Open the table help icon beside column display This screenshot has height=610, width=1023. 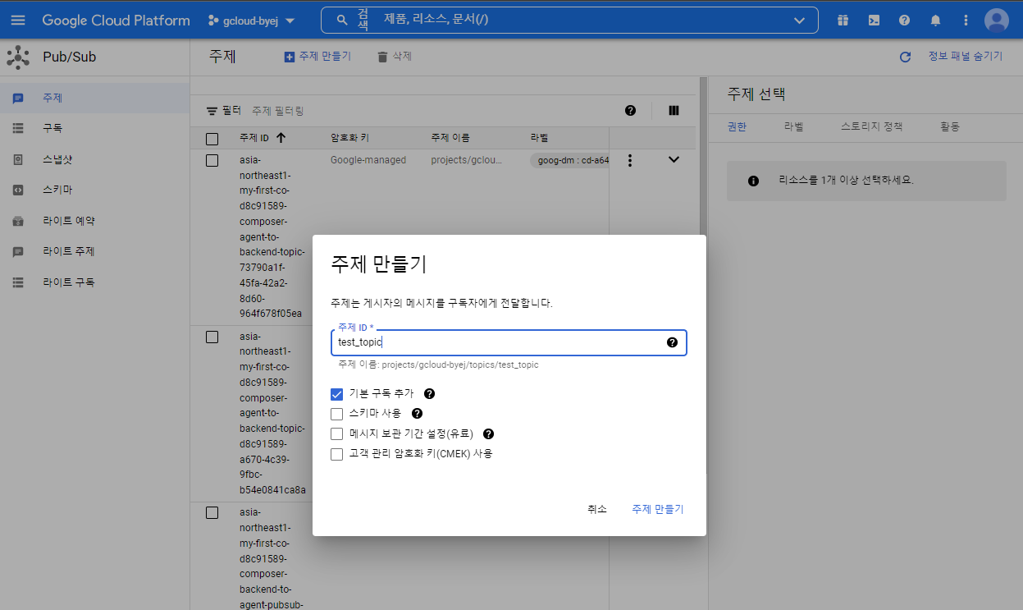click(630, 110)
